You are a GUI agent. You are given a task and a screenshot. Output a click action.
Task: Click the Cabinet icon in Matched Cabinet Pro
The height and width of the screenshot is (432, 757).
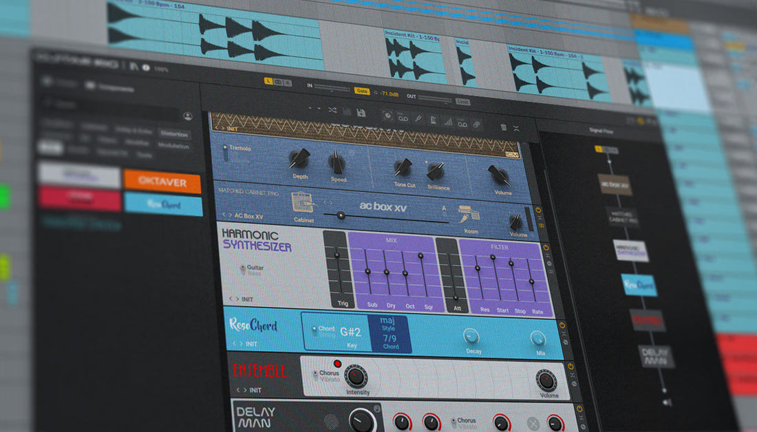303,203
